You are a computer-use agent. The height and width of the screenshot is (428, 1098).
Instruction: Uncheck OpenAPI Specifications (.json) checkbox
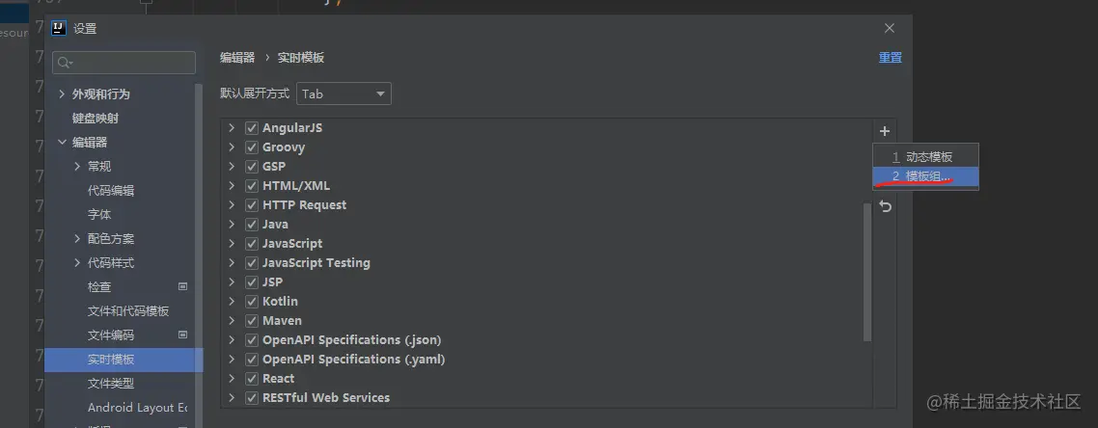[252, 340]
